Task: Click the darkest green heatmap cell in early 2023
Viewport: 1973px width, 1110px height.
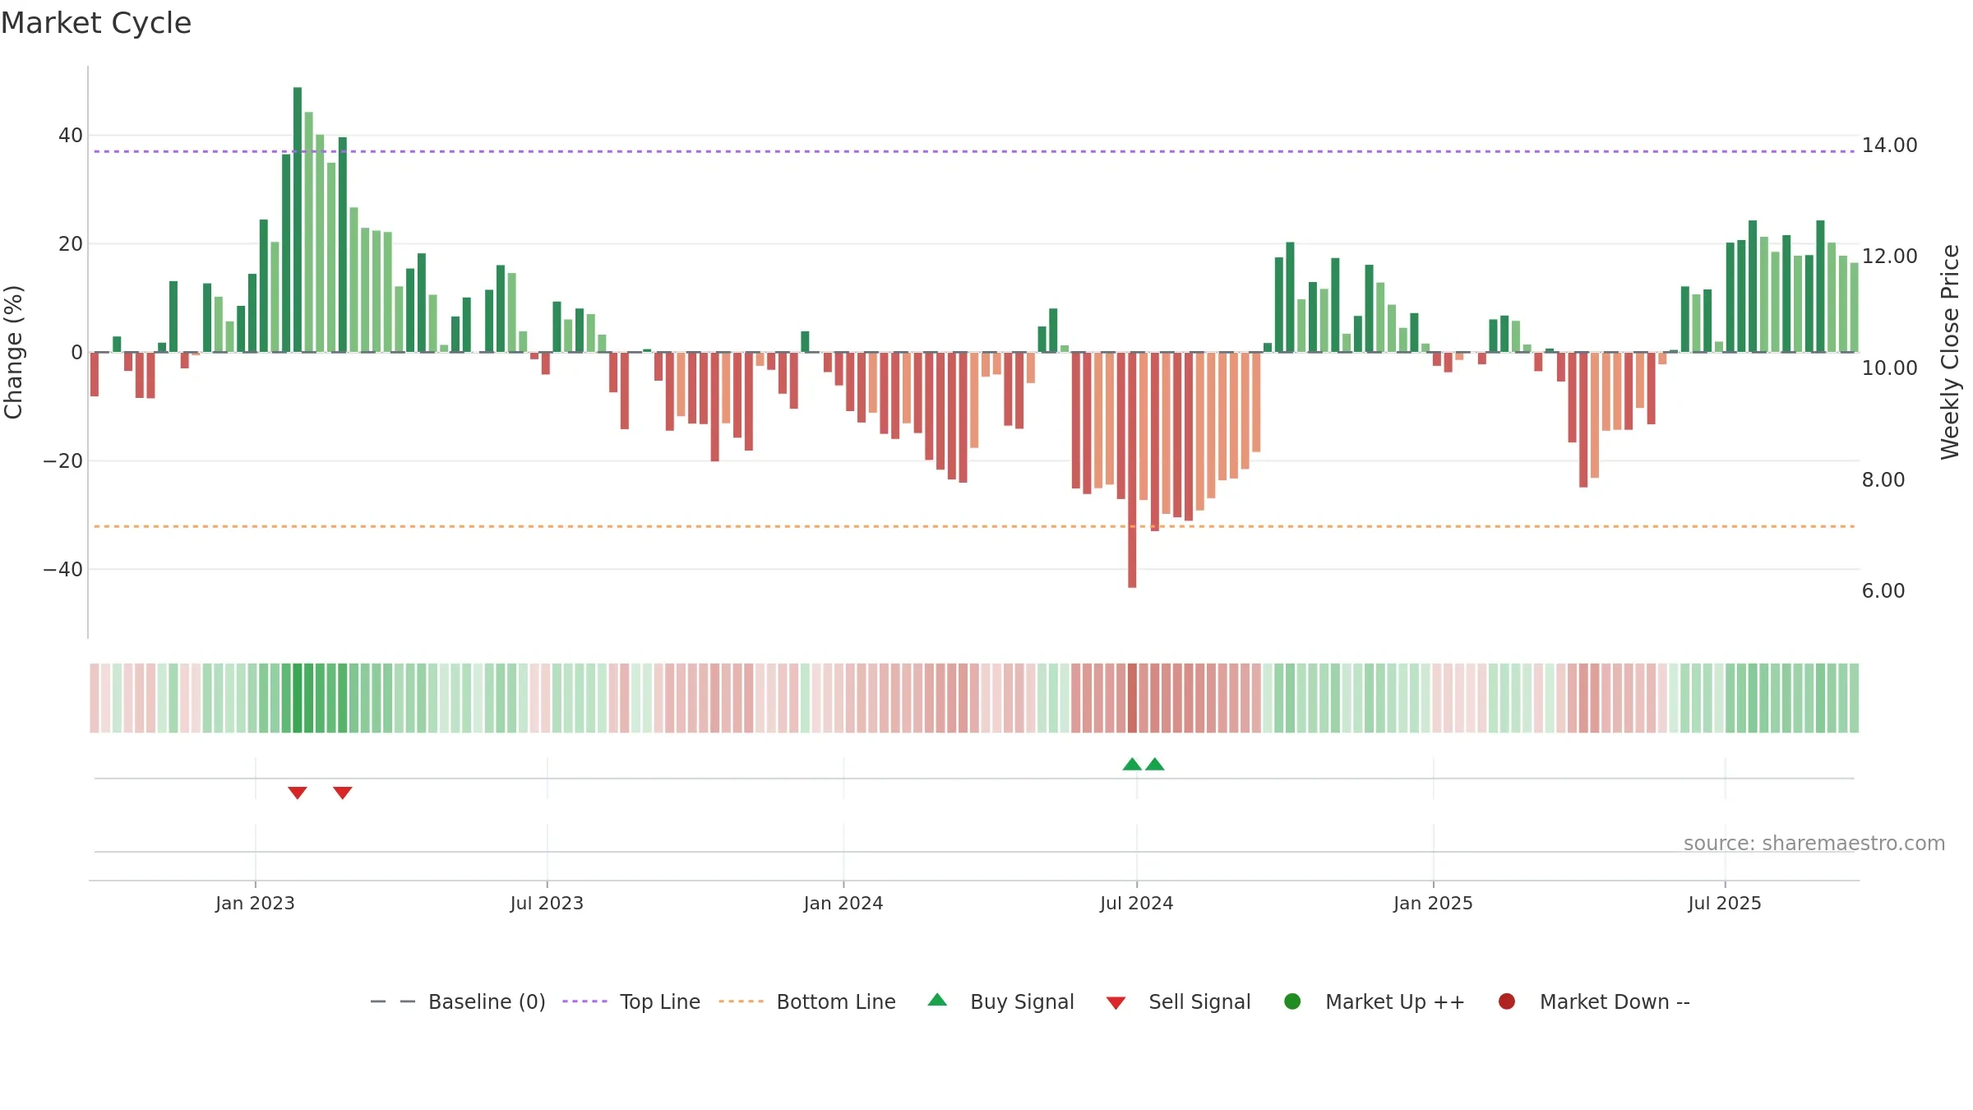Action: (x=298, y=698)
